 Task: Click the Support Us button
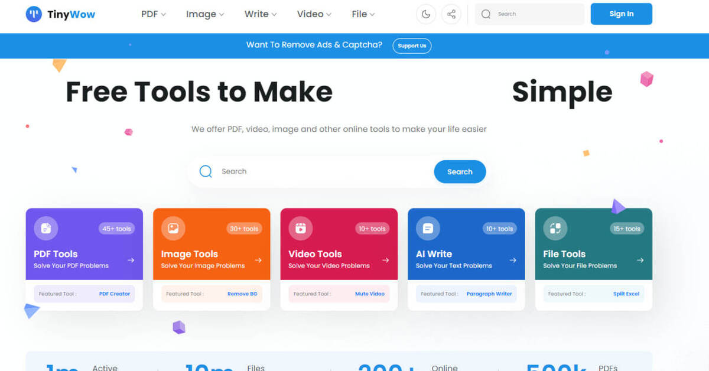pyautogui.click(x=412, y=45)
